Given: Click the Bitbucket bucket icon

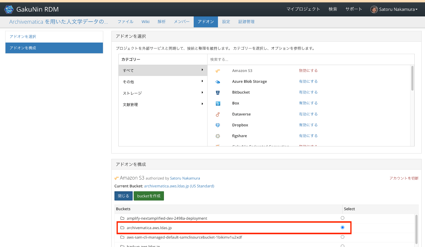Looking at the screenshot, I should click(218, 92).
